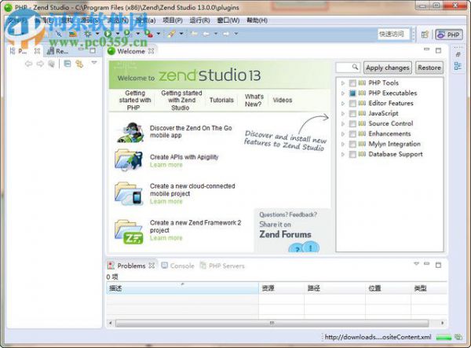This screenshot has width=471, height=348.
Task: Click the Open Perspective icon
Action: (425, 35)
